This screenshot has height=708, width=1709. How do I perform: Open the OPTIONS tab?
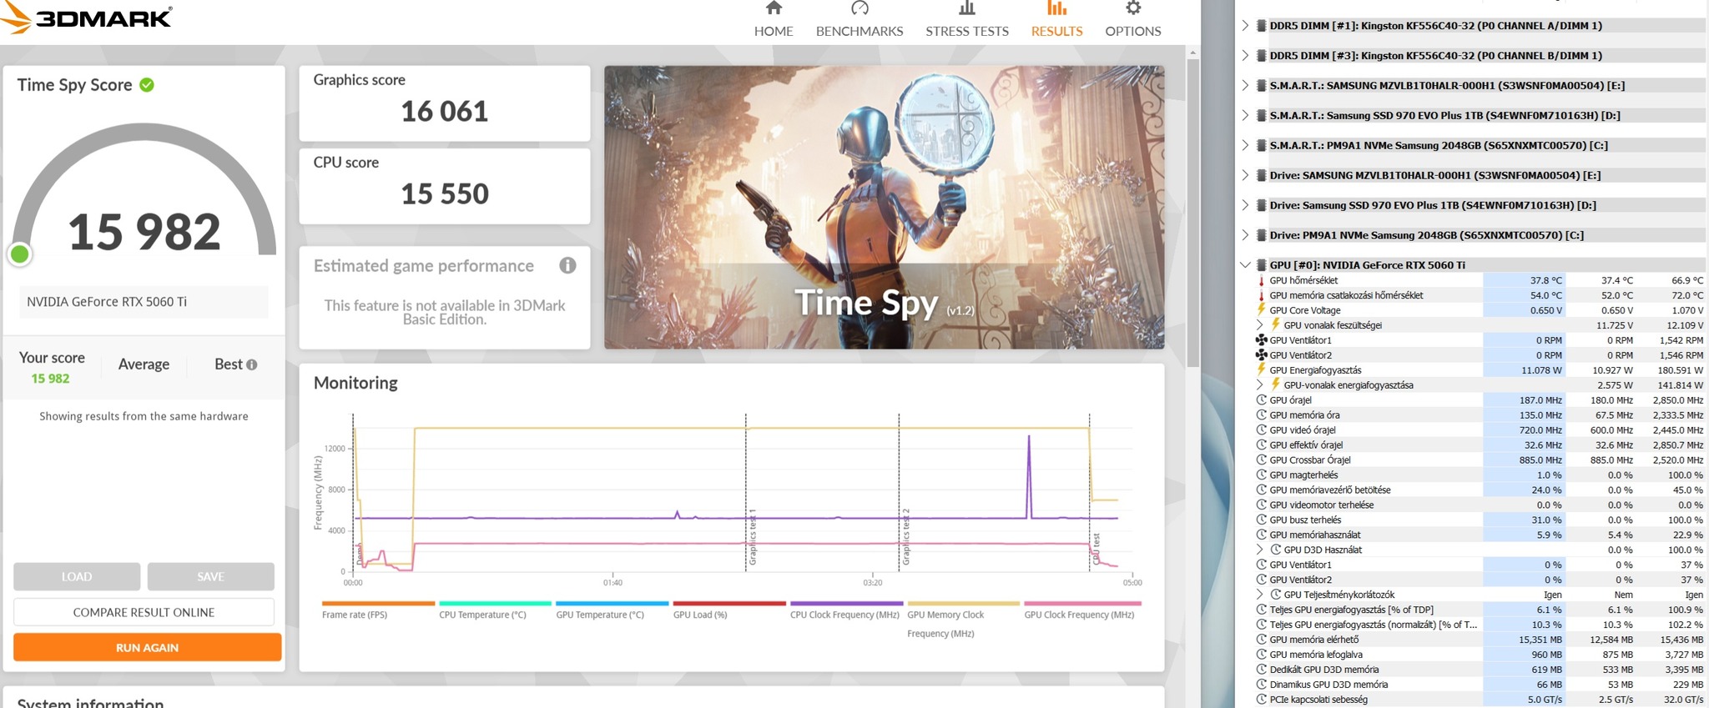tap(1133, 31)
